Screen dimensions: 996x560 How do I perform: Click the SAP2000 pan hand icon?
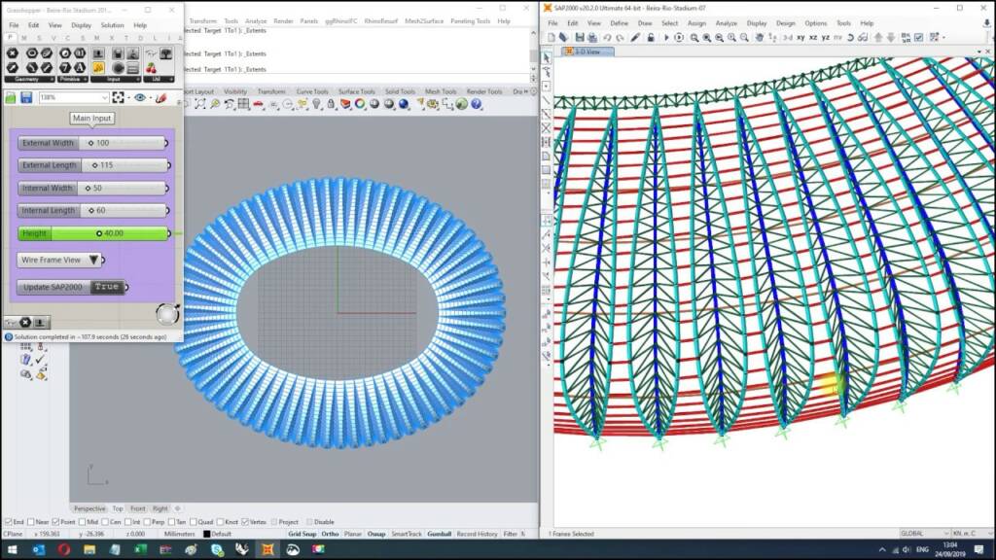(759, 38)
